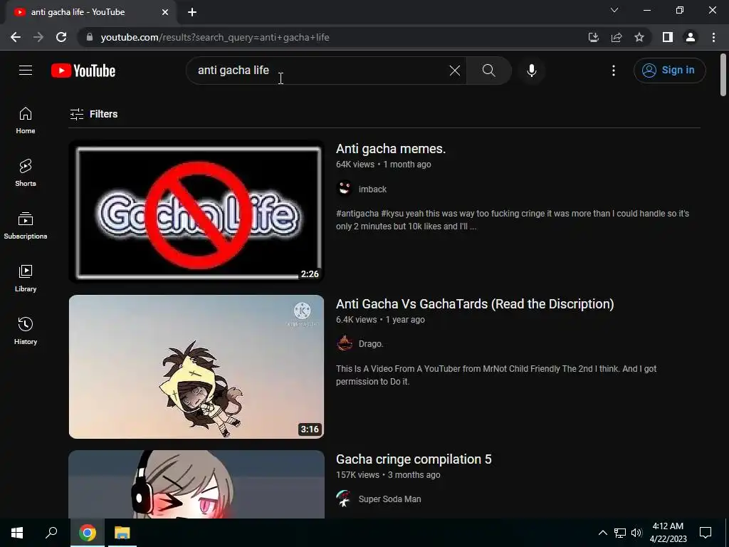Open the Windows Start menu

[17, 533]
